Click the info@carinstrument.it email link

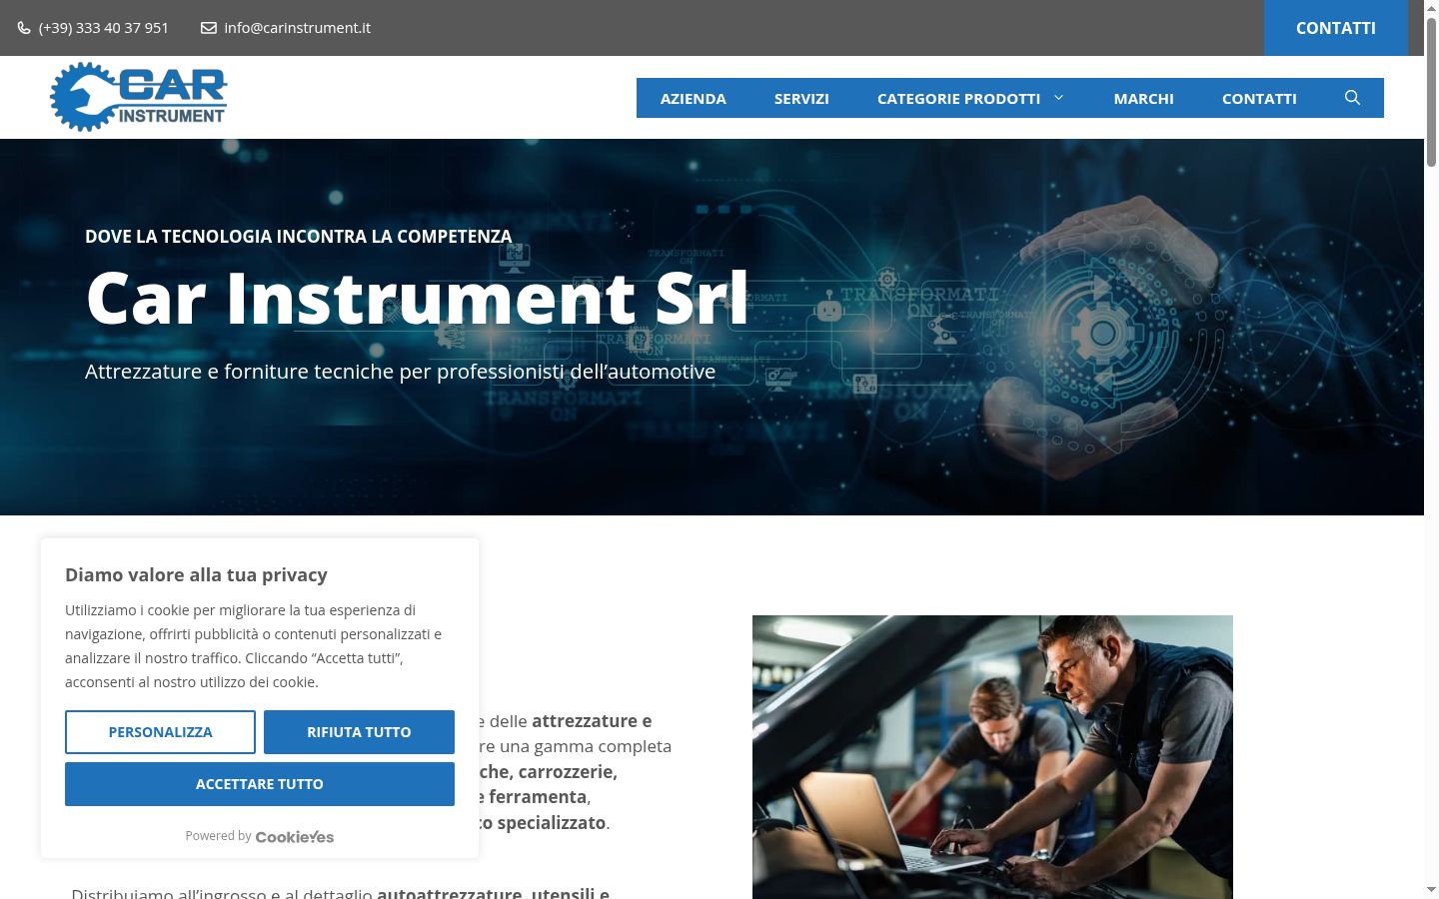click(x=298, y=28)
